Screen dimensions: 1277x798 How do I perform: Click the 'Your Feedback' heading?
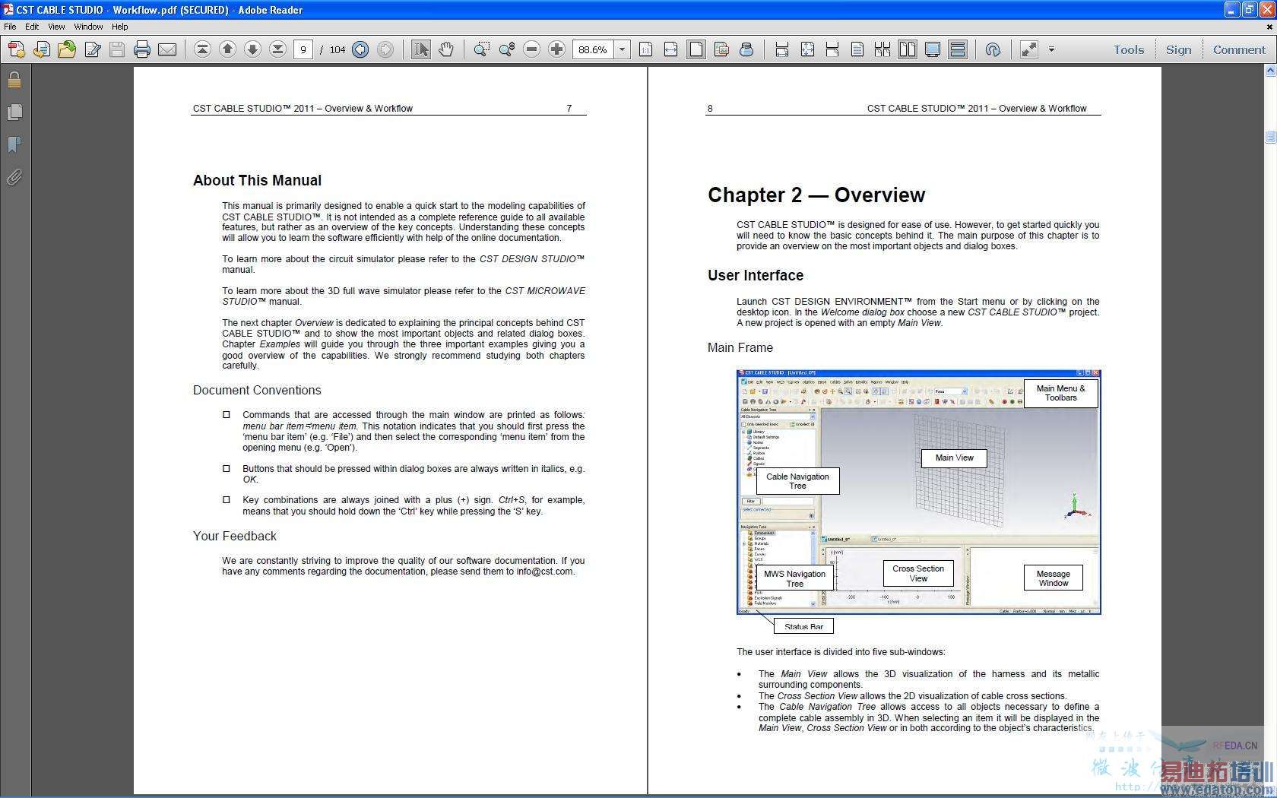click(235, 537)
